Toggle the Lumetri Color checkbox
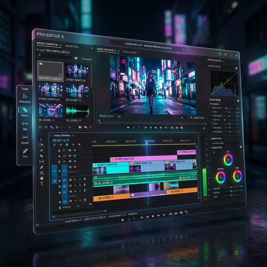 pos(241,147)
